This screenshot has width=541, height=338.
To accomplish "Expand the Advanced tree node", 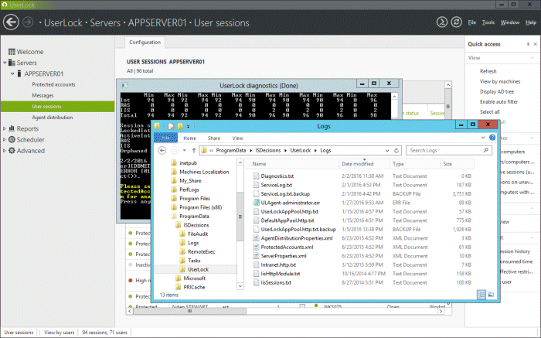I will tap(5, 151).
